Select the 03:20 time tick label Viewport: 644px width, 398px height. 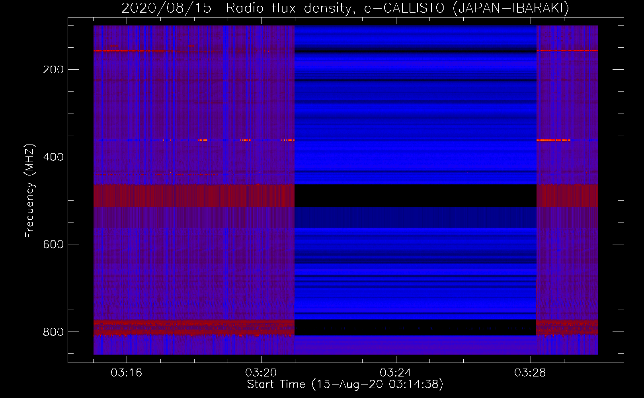[x=261, y=373]
